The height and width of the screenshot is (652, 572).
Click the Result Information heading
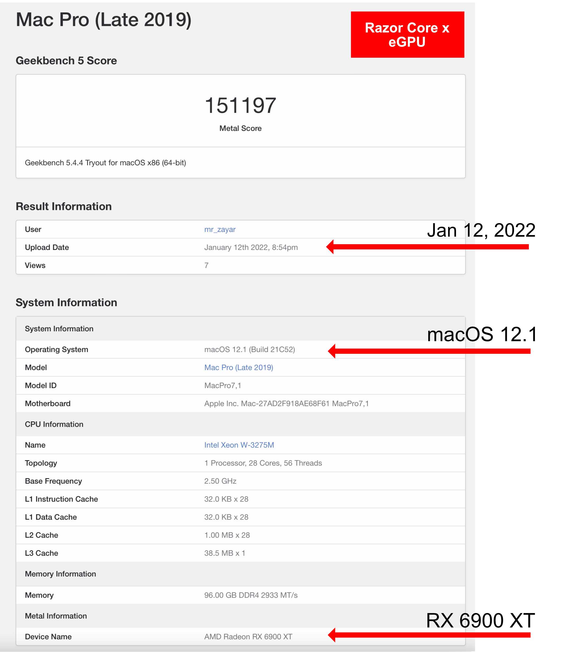coord(64,206)
